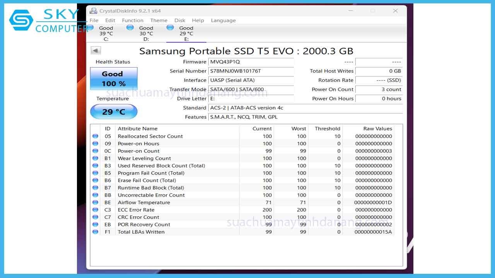Click the Transfer Mode field SATA/600

(x=251, y=89)
